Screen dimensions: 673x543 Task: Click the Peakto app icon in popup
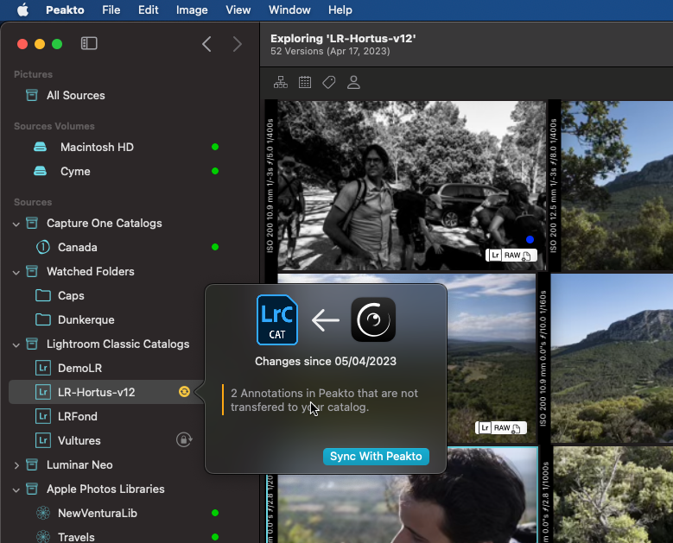373,319
